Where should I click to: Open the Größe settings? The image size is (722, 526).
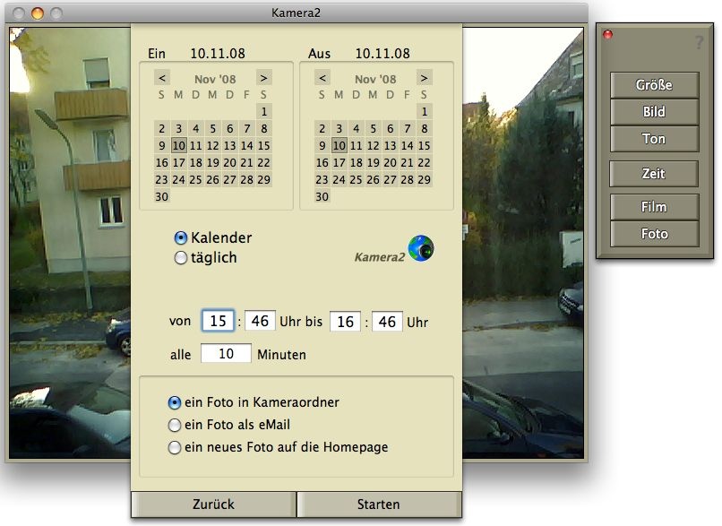654,85
